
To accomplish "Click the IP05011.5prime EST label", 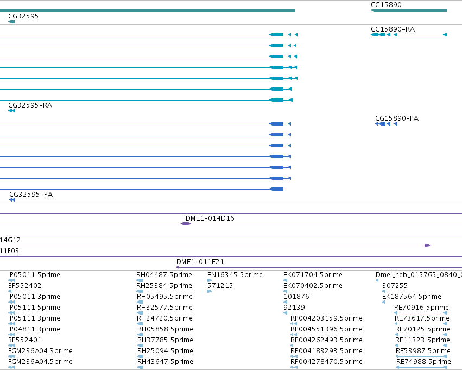I will pos(34,275).
